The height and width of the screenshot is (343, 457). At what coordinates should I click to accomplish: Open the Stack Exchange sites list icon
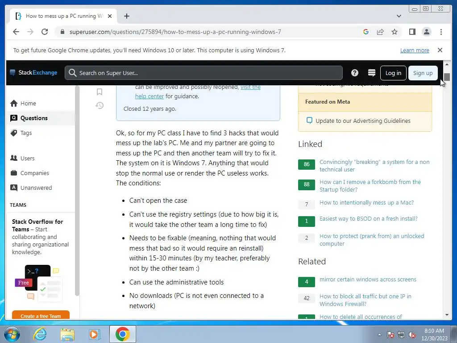point(371,73)
